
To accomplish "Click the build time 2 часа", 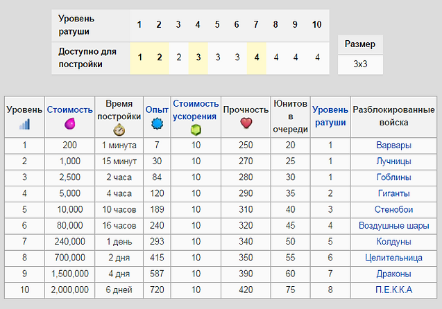I will pos(119,177).
